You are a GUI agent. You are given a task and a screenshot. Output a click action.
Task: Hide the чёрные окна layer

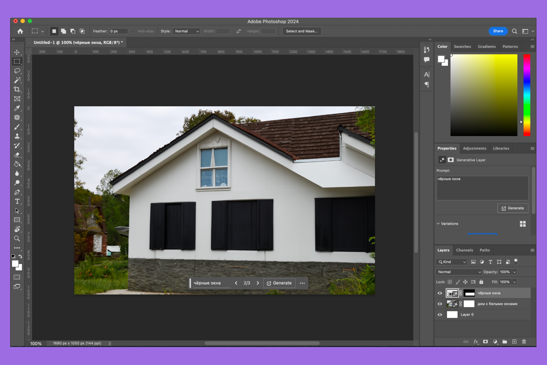[x=440, y=293]
